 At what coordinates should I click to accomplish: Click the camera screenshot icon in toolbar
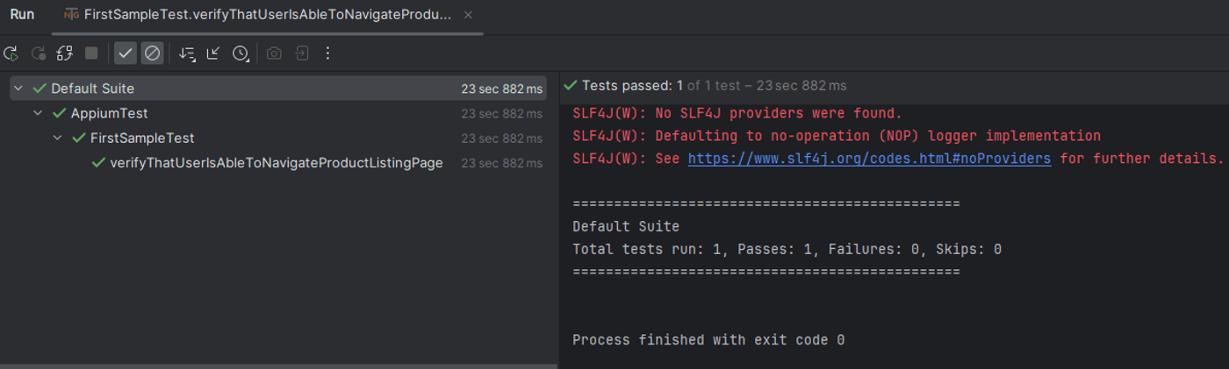(274, 53)
